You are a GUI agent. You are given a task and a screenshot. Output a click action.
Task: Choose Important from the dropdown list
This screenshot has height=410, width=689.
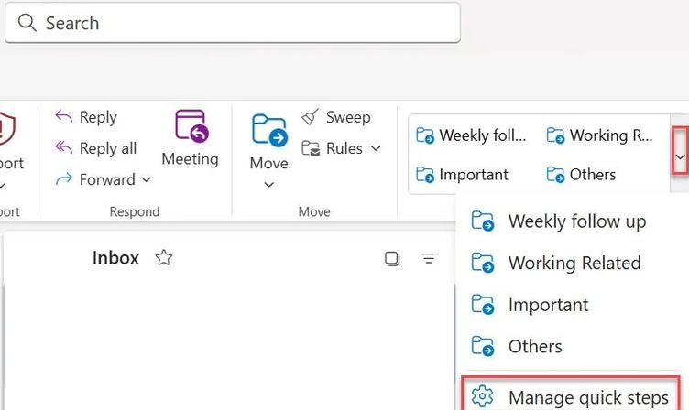point(548,305)
